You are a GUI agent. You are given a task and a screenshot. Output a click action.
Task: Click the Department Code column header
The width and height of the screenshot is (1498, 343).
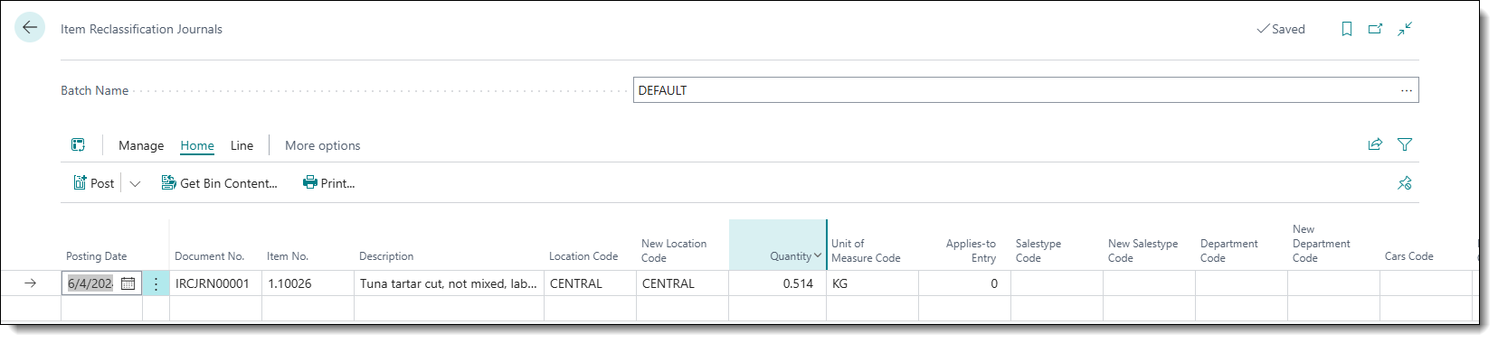1229,251
